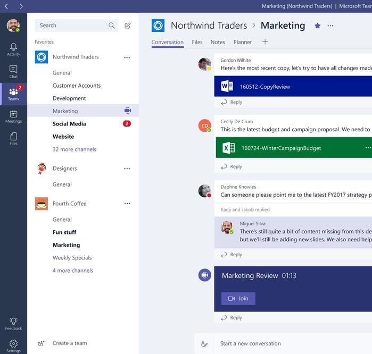Open your profile avatar in the top-left
The height and width of the screenshot is (354, 372).
tap(13, 26)
